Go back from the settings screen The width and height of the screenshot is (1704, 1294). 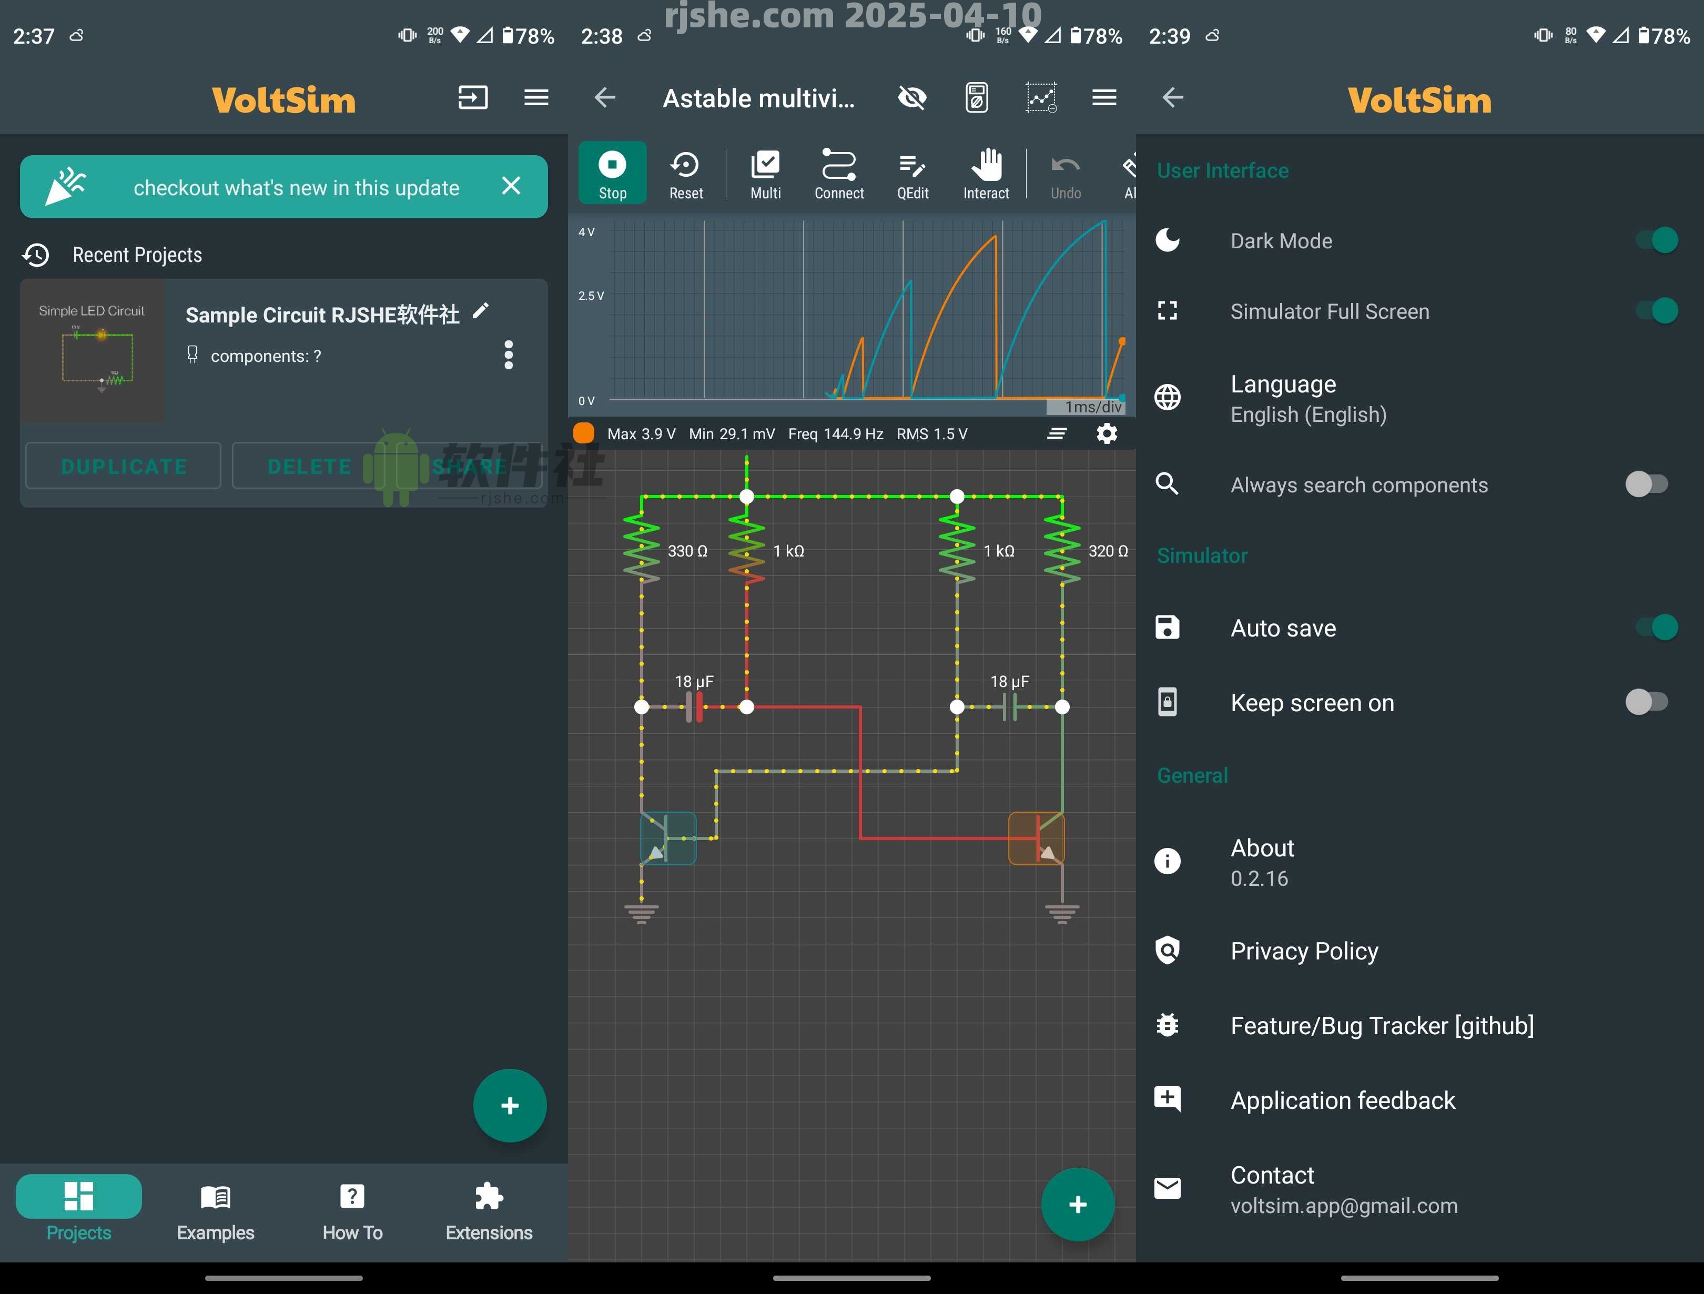[x=1172, y=98]
